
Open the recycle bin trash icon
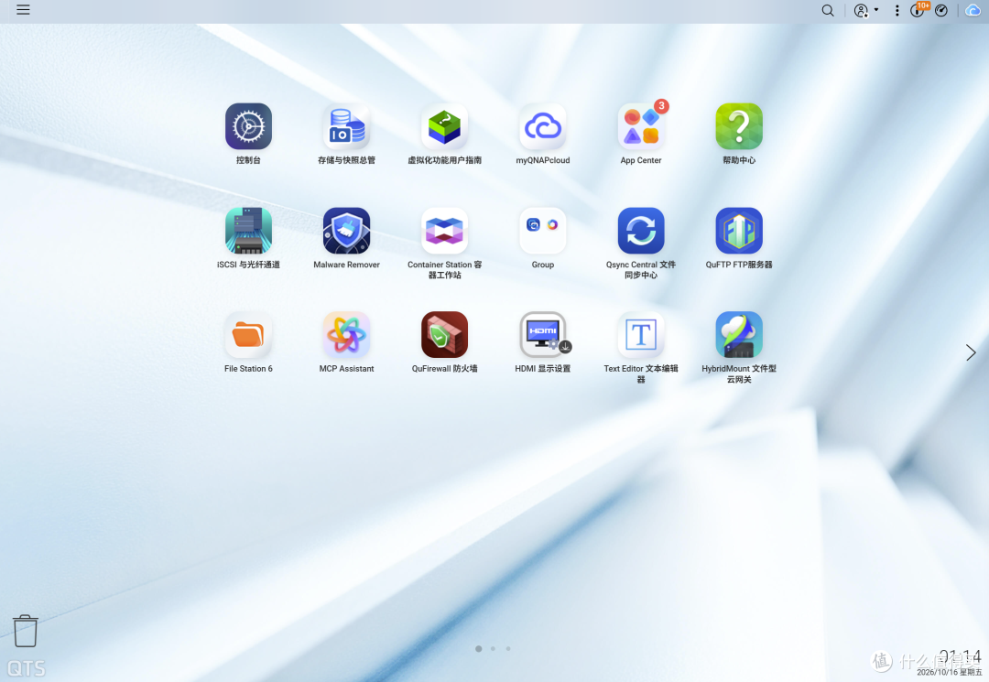(x=26, y=631)
